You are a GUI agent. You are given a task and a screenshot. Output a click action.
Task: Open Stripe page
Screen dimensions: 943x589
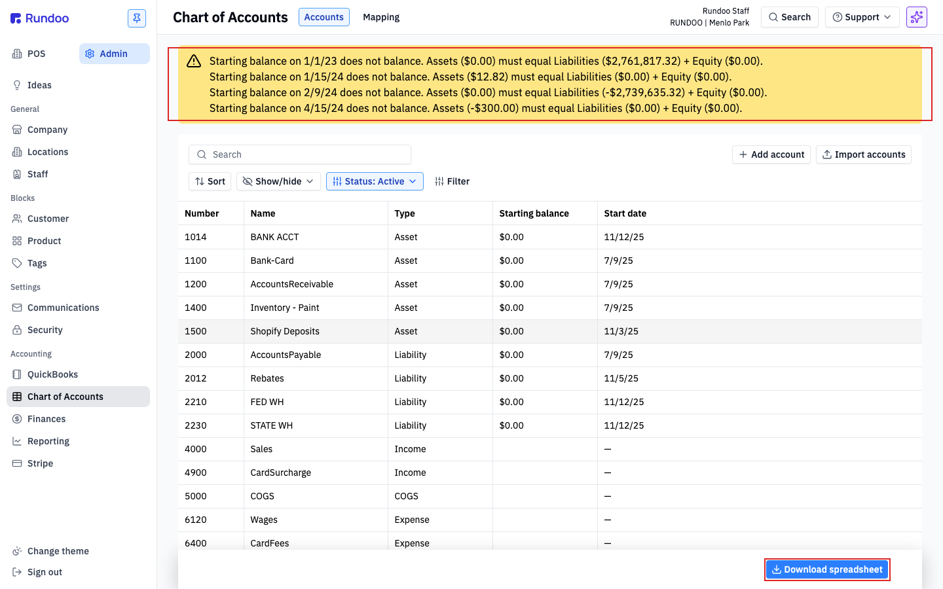(x=78, y=463)
